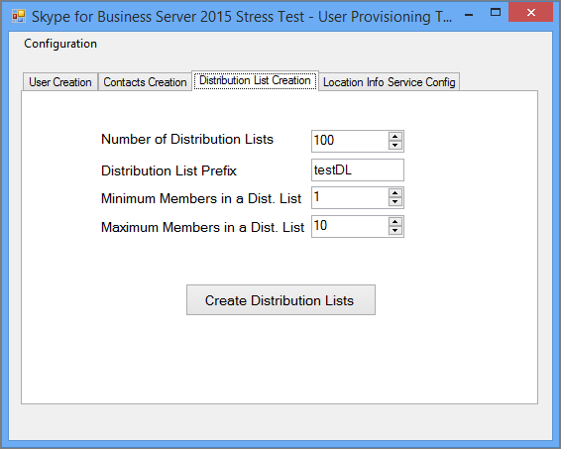Select the Distribution List Creation tab

[x=255, y=80]
